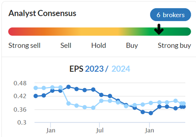Click the red end of consensus bar
Screen dimensions: 196x137
pyautogui.click(x=12, y=32)
